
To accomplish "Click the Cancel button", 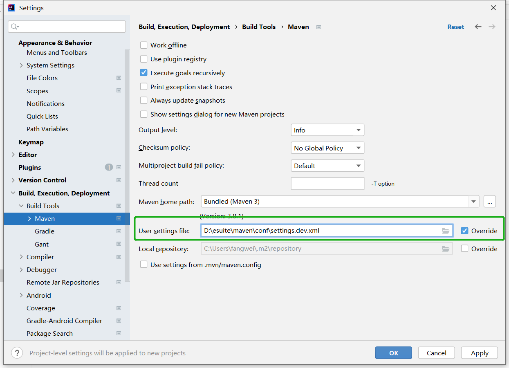I will pyautogui.click(x=437, y=353).
